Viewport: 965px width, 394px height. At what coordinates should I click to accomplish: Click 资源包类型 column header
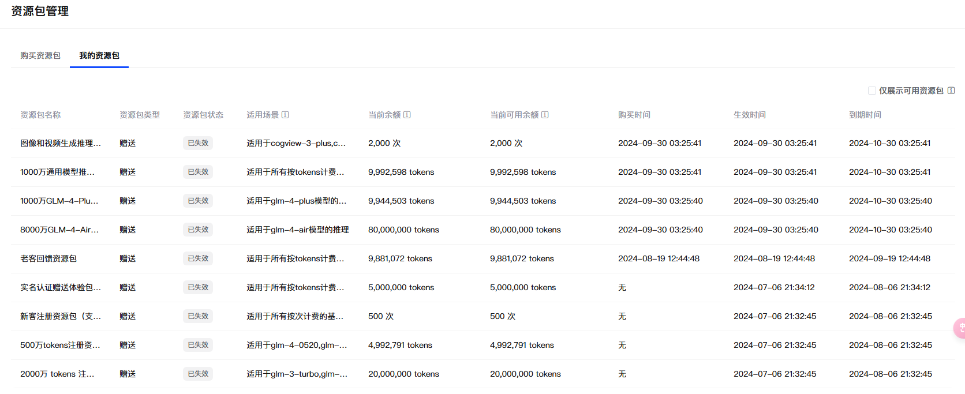(x=140, y=115)
